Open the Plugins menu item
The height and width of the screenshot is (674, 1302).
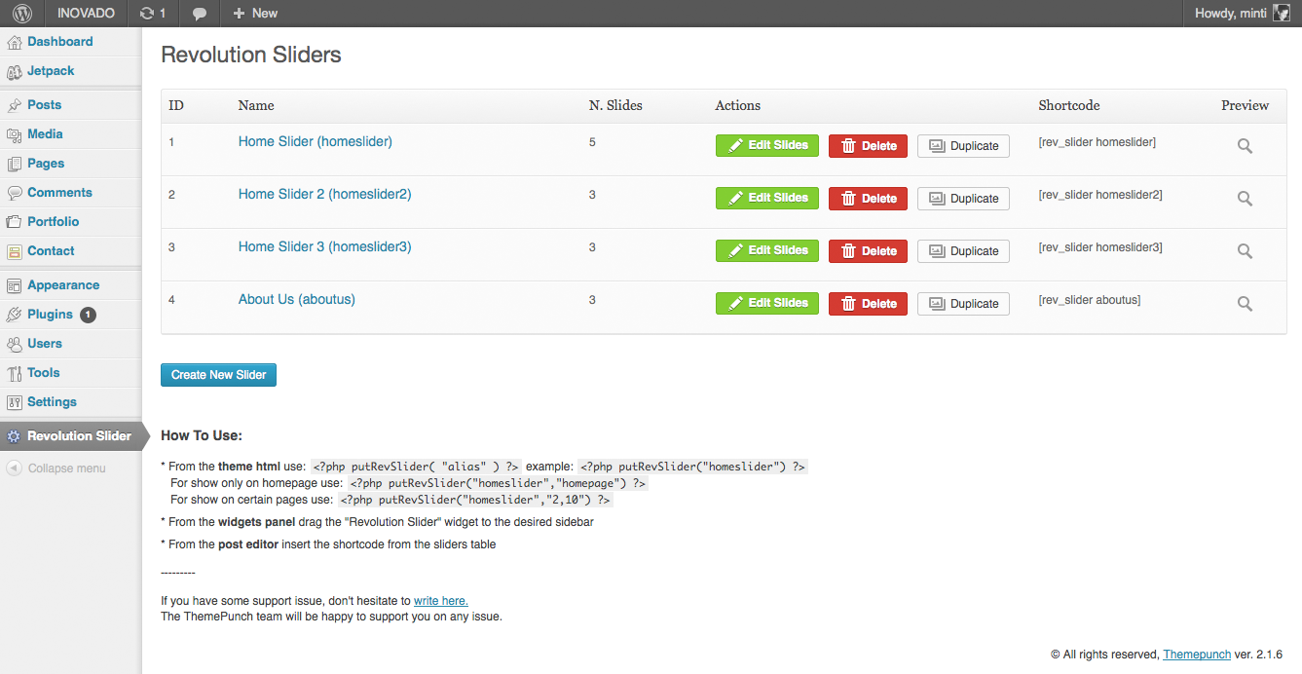[50, 315]
